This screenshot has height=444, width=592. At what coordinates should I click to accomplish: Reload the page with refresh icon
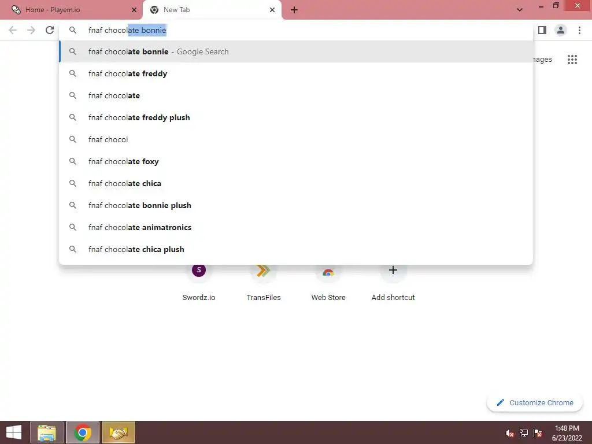[x=50, y=30]
